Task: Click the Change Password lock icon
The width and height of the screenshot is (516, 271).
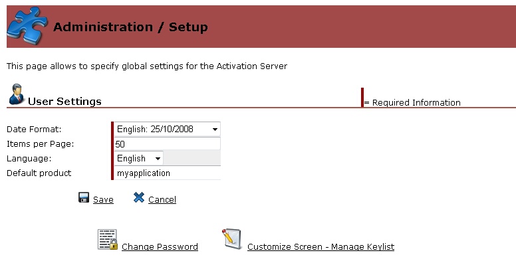Action: (x=108, y=240)
